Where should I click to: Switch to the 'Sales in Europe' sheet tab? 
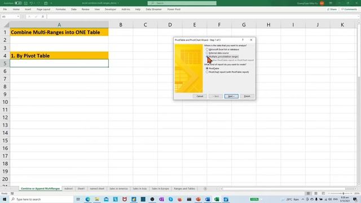coord(160,188)
